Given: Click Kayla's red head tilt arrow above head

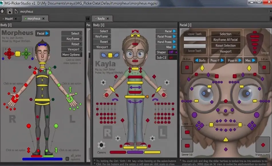Looking at the screenshot, I should pos(135,31).
